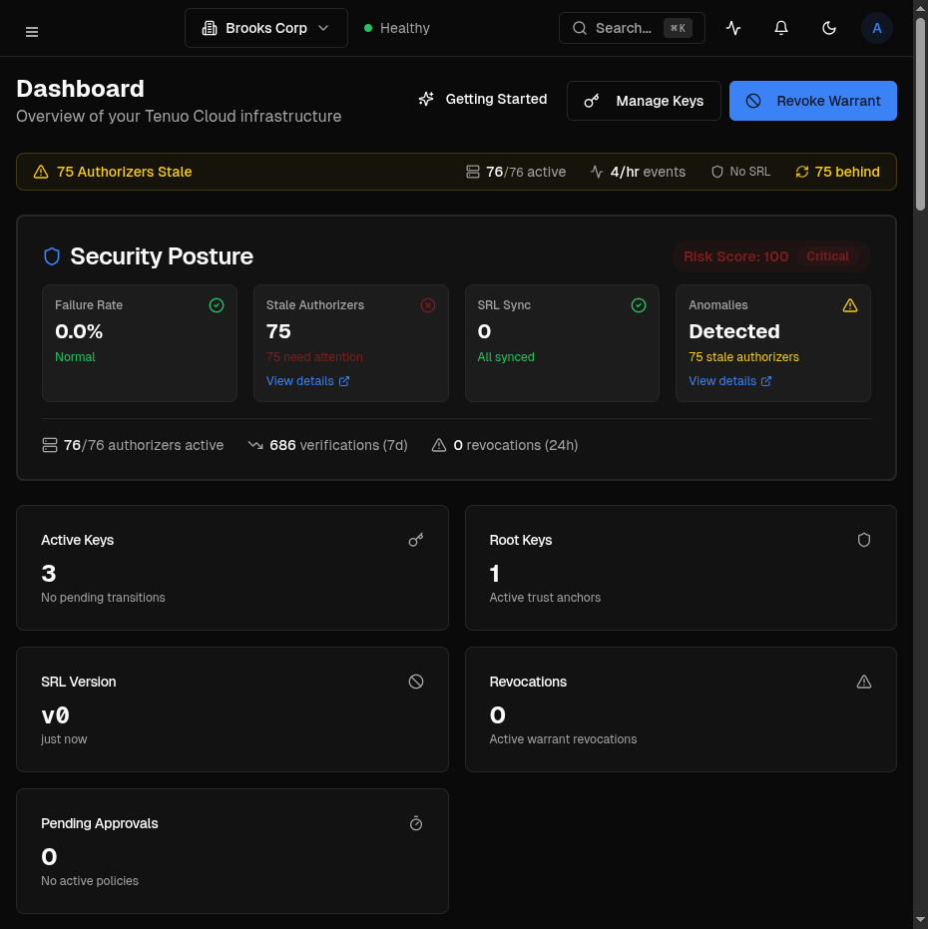
Task: Click 76/76 active in banner
Action: [516, 172]
